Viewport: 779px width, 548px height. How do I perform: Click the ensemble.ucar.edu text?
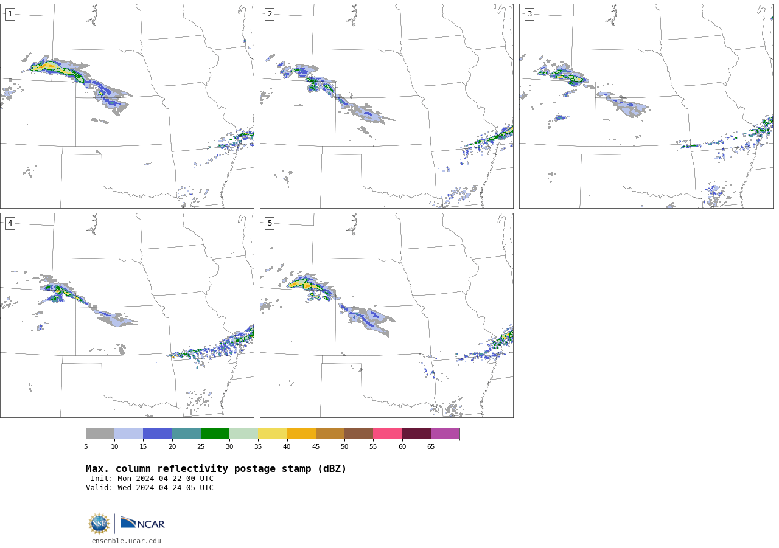pos(127,541)
